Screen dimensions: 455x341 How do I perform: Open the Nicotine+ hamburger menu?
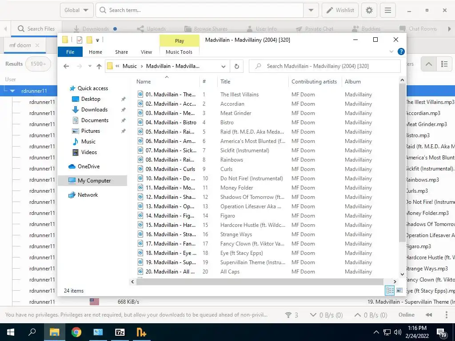tap(387, 10)
